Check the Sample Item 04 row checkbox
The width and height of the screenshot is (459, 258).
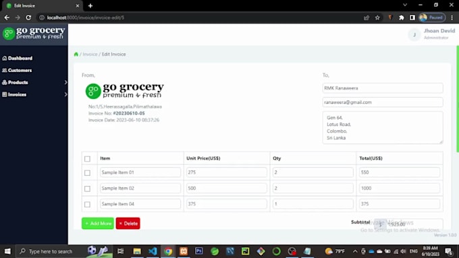click(x=87, y=204)
